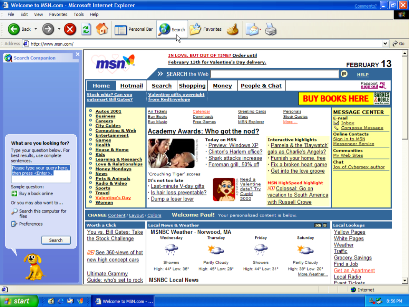Open the Tools menu
The width and height of the screenshot is (409, 307).
click(x=79, y=15)
